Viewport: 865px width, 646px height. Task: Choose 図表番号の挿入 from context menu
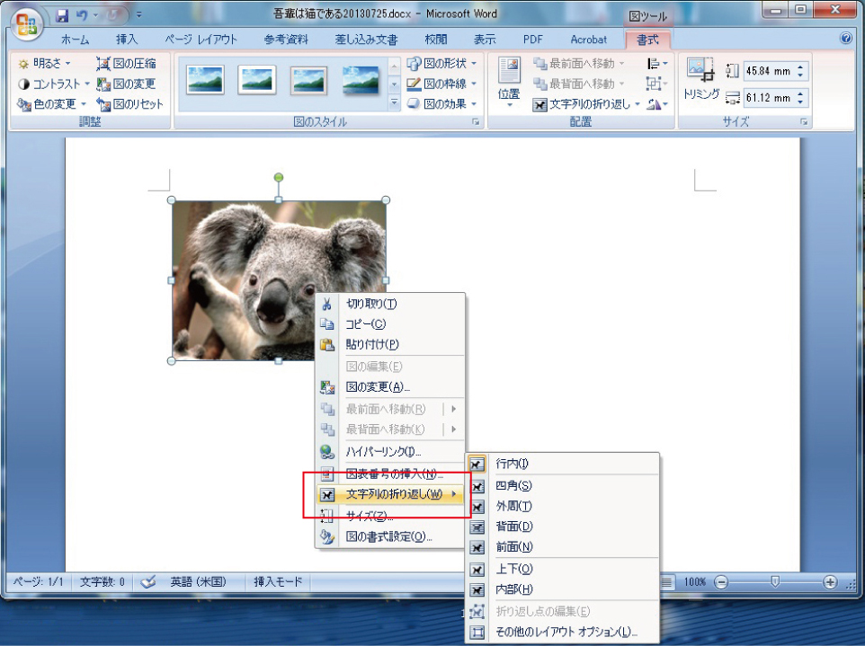click(x=390, y=473)
